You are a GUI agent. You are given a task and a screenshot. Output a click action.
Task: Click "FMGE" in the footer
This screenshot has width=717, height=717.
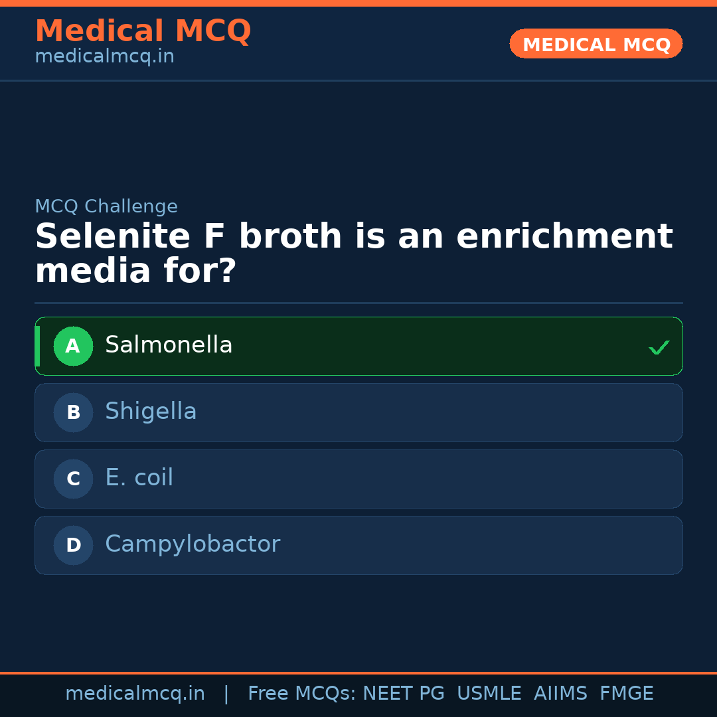pyautogui.click(x=626, y=694)
